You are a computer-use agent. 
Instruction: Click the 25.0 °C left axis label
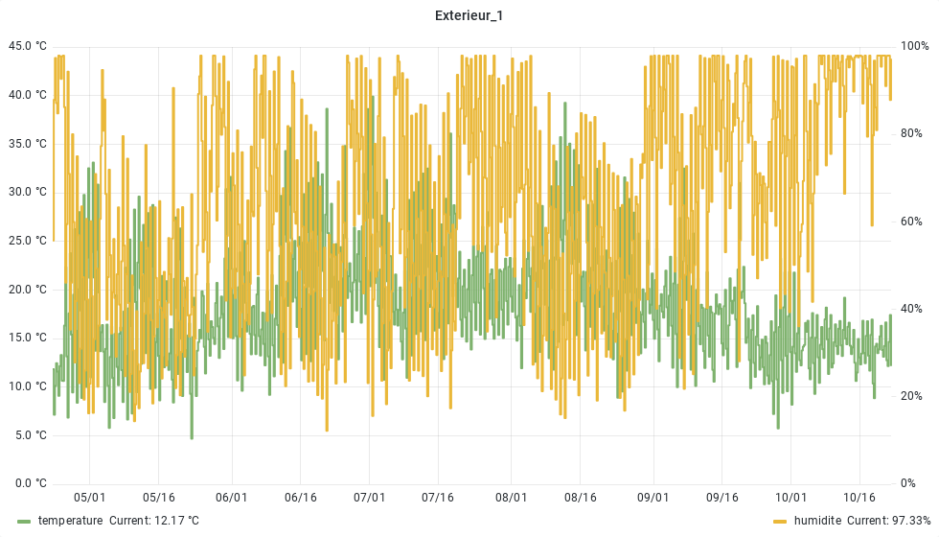click(x=27, y=241)
